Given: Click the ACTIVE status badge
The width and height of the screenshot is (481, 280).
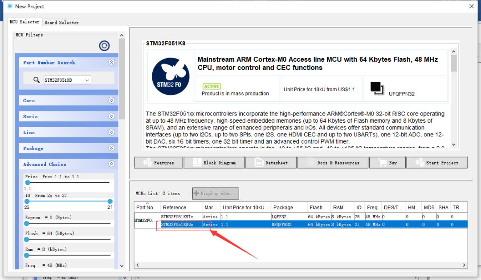Looking at the screenshot, I should coord(212,86).
